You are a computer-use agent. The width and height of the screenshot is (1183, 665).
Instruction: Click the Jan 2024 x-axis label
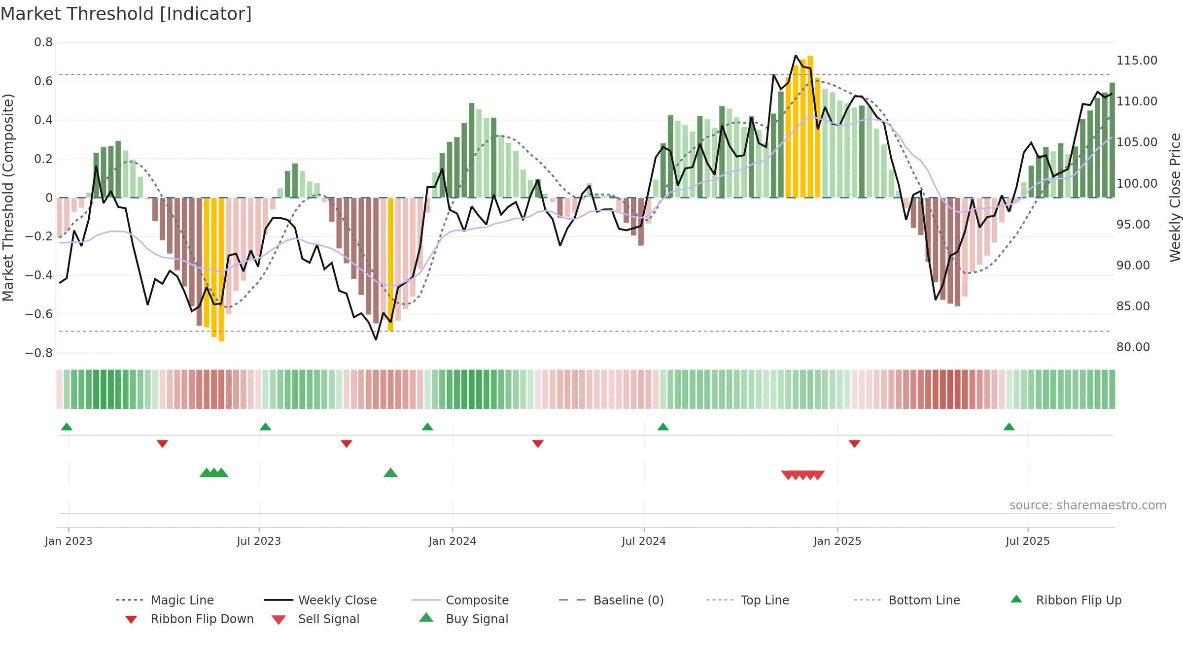[452, 541]
